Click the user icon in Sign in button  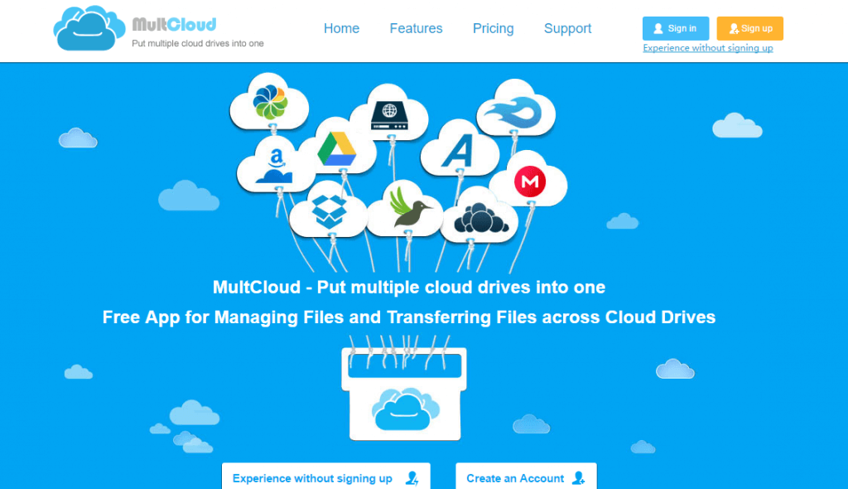click(658, 29)
